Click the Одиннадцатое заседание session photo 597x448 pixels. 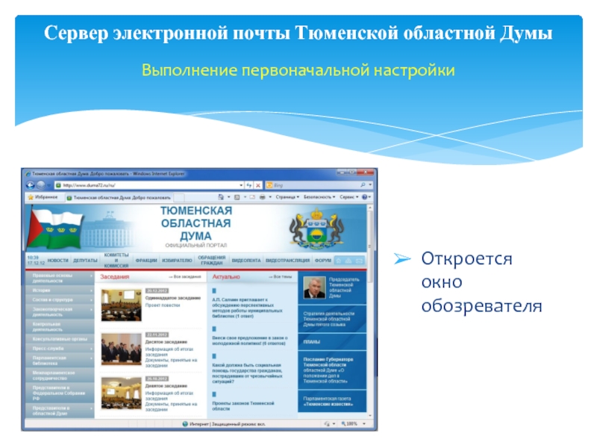[121, 305]
